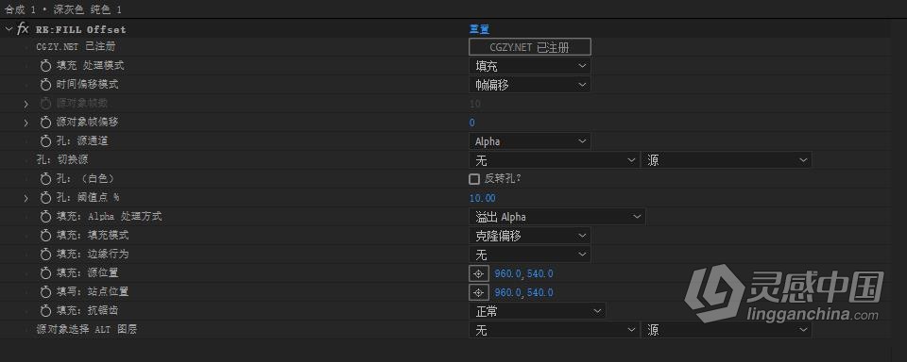Toggle stopwatch for 填充：边缘行为
The width and height of the screenshot is (907, 362).
[x=45, y=255]
